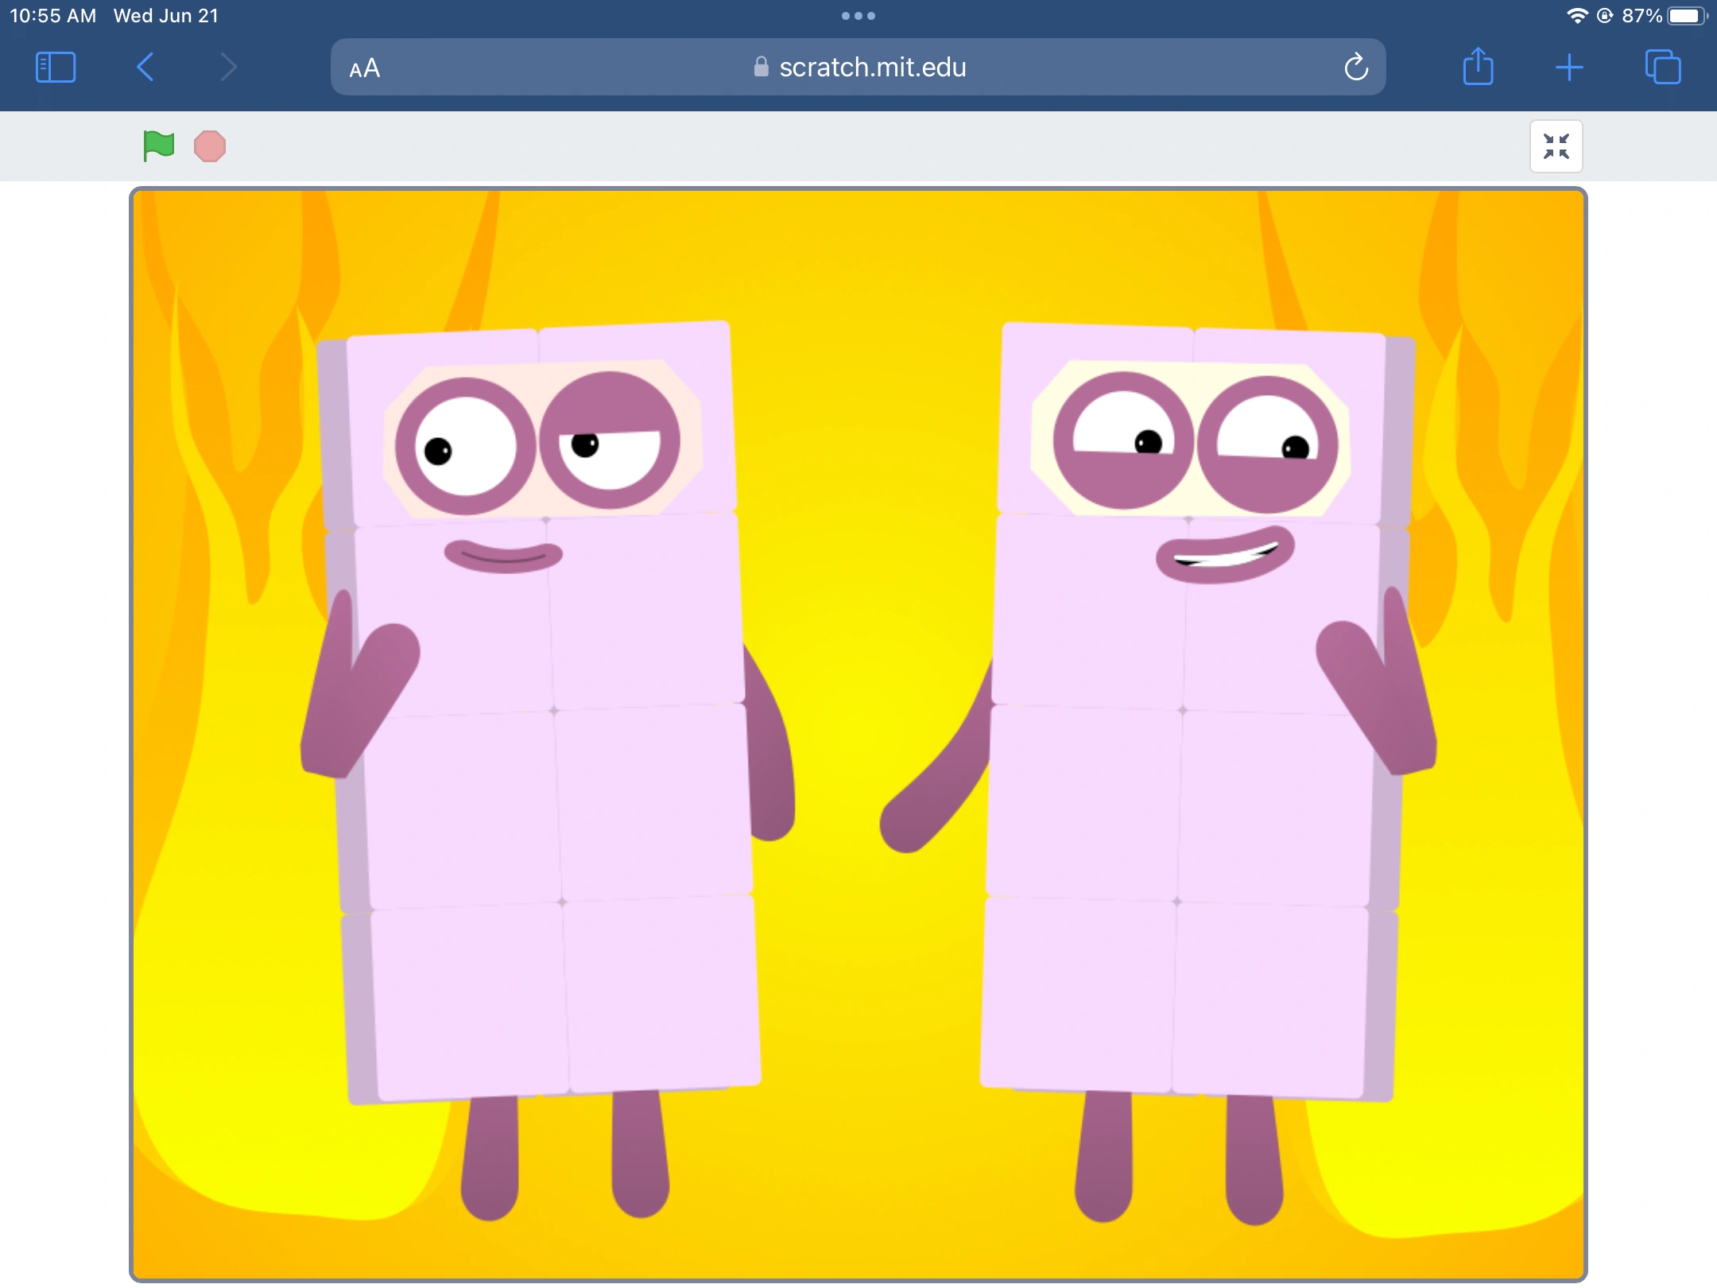Screen dimensions: 1717x1288
Task: Tap the Wi-Fi indicator in the status bar
Action: 1577,14
